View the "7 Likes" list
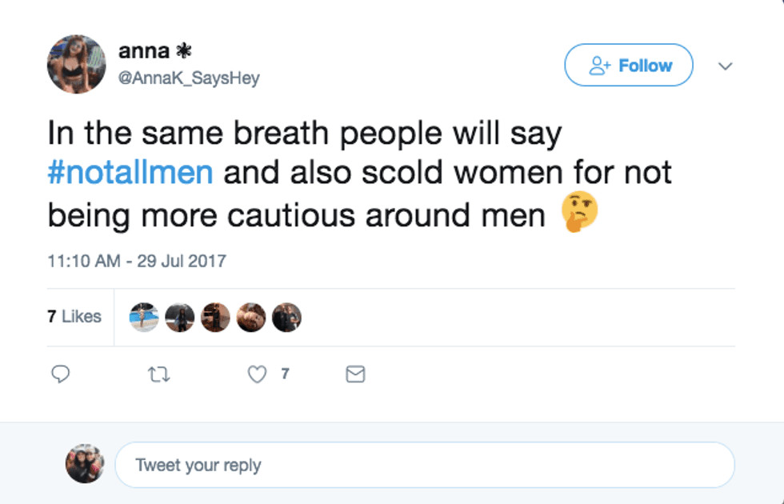This screenshot has width=784, height=504. click(74, 317)
